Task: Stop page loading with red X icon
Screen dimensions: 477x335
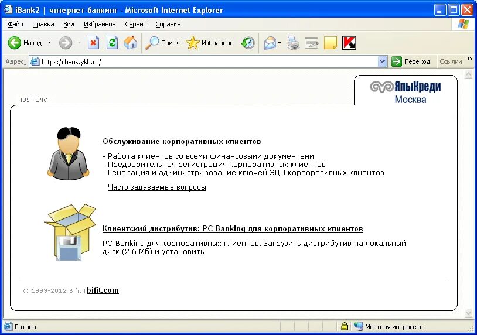Action: pyautogui.click(x=93, y=43)
